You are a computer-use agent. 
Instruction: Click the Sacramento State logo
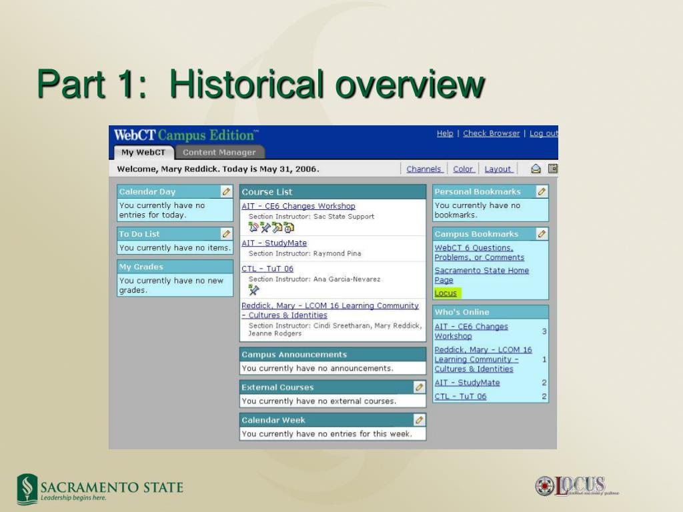100,489
